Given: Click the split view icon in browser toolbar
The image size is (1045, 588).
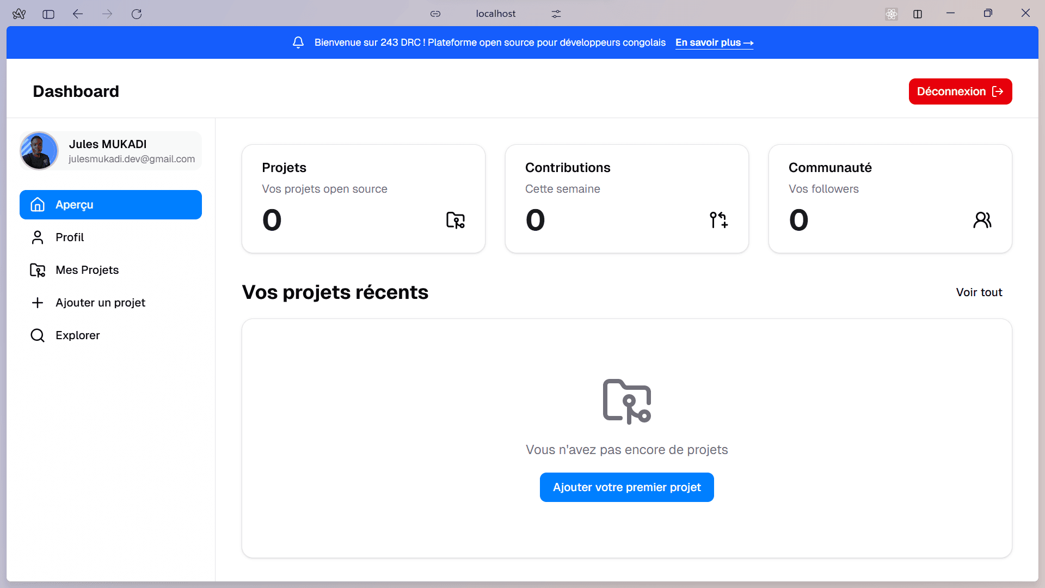Looking at the screenshot, I should click(x=918, y=14).
